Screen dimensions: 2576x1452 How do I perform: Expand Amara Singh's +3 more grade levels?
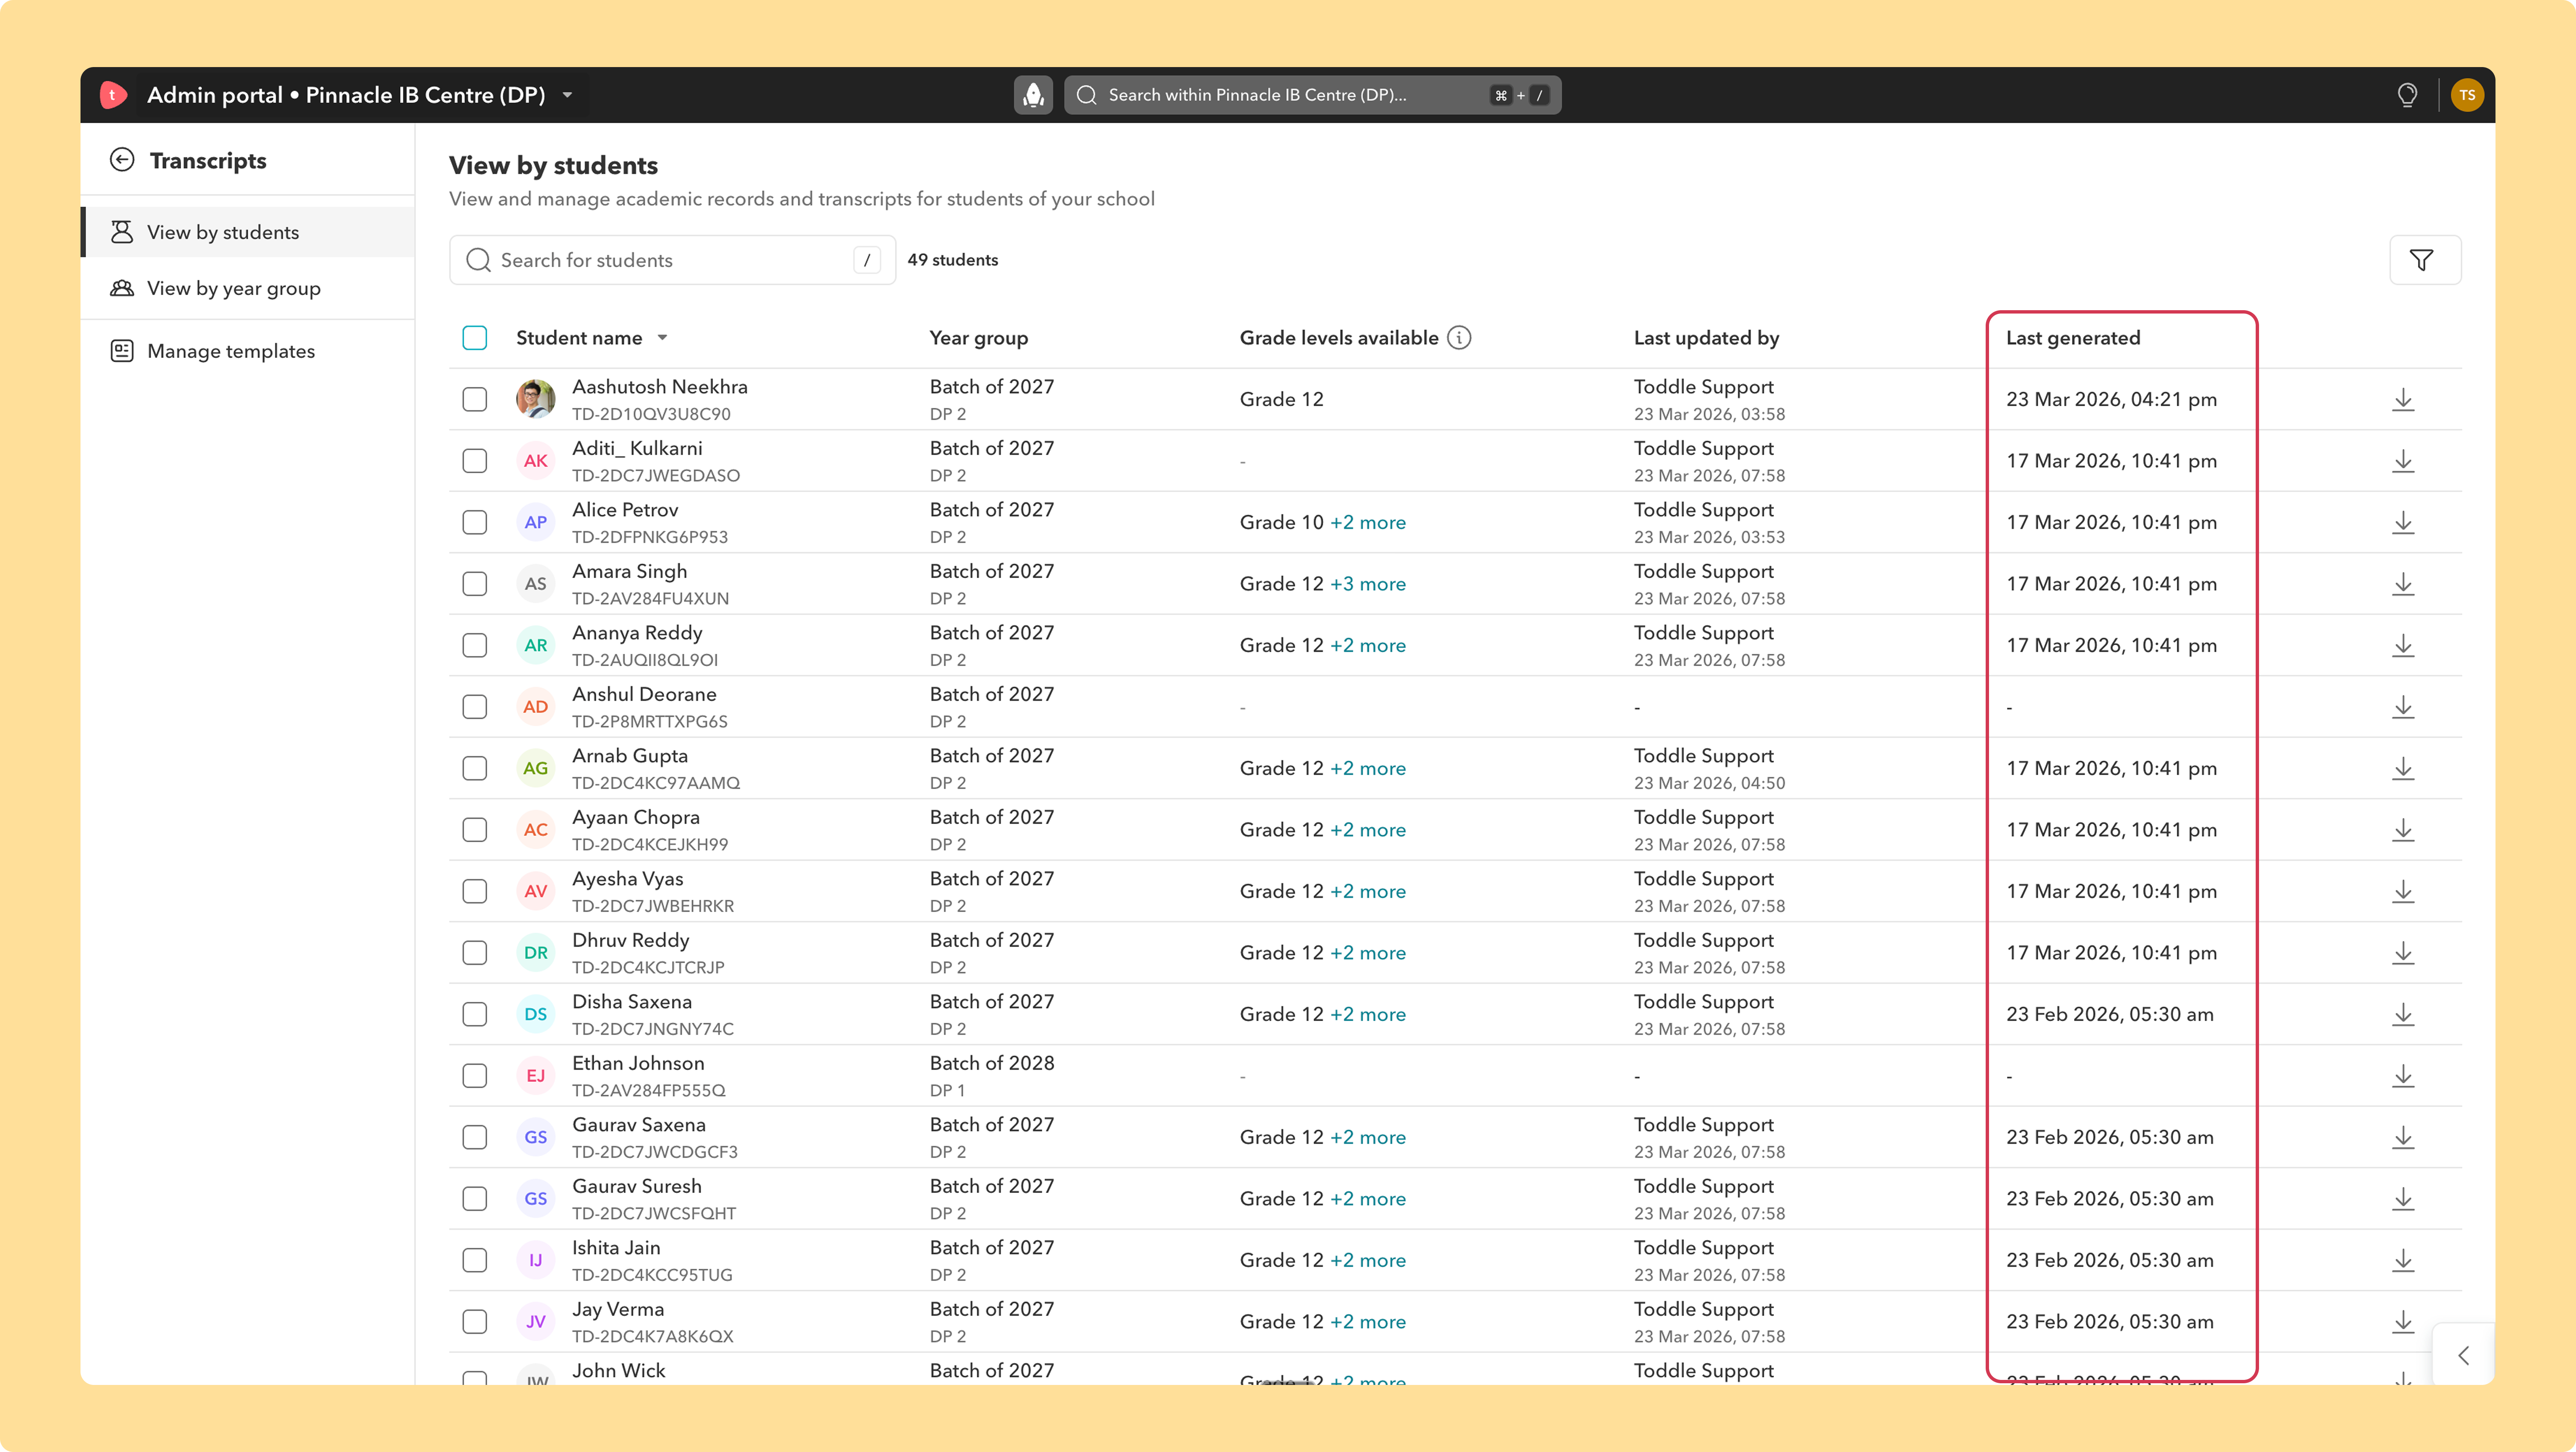point(1368,584)
